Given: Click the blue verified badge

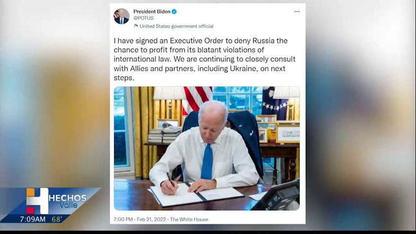Looking at the screenshot, I should tap(174, 11).
